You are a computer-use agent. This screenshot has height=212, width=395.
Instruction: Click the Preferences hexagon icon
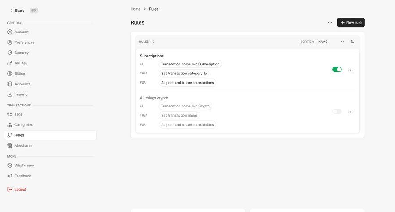[x=10, y=42]
